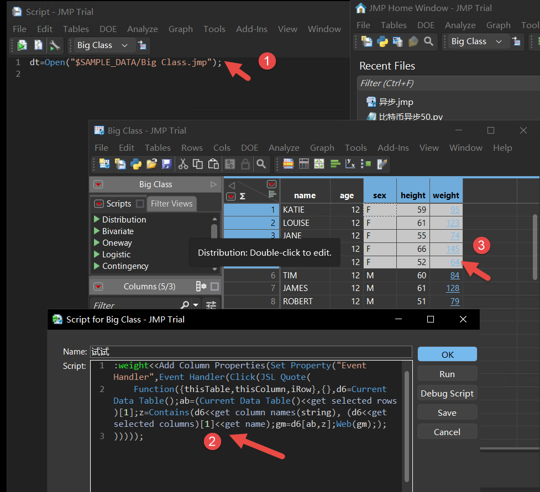Click Debug Script wrench icon in Script window
Screen dimensions: 540x492
[54, 45]
